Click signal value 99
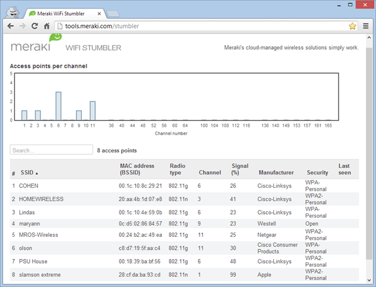 (x=233, y=275)
